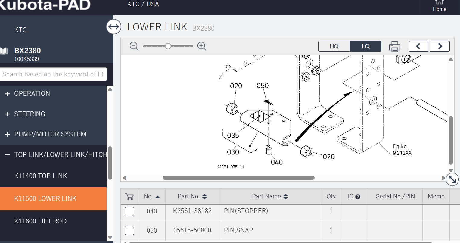Click KTC in sidebar
This screenshot has height=243, width=460.
pyautogui.click(x=20, y=30)
